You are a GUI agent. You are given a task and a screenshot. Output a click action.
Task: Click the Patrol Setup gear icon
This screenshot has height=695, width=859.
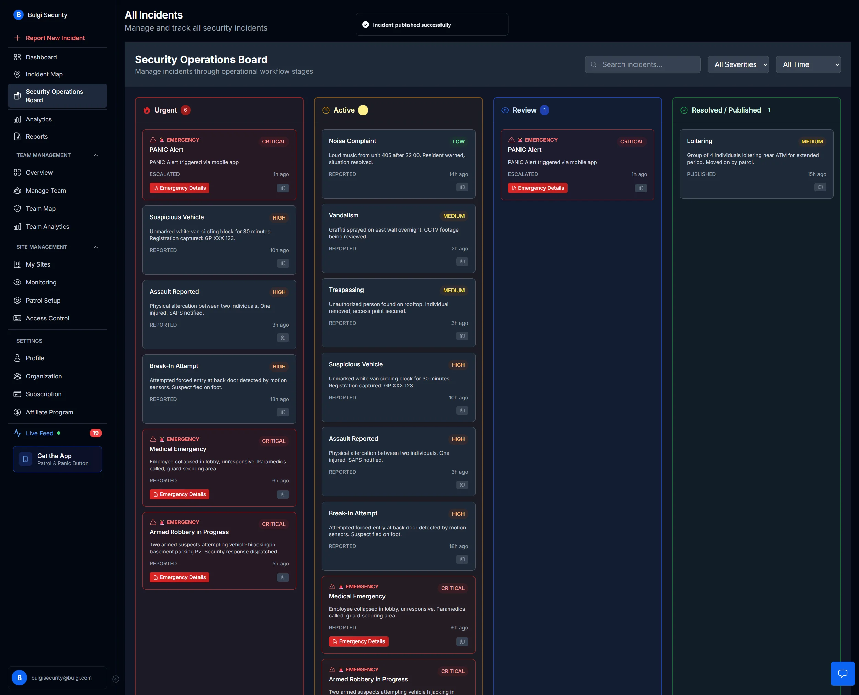pyautogui.click(x=17, y=300)
